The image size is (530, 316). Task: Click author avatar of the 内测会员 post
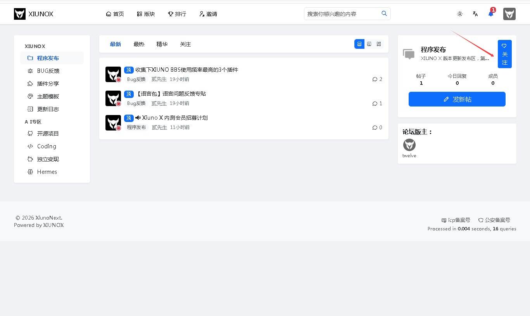113,122
